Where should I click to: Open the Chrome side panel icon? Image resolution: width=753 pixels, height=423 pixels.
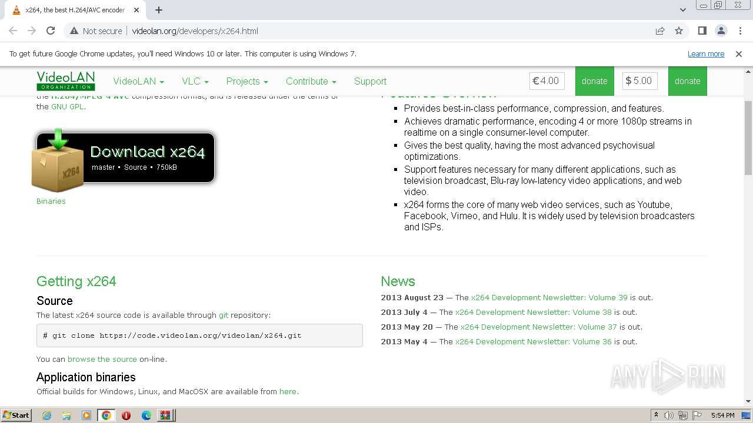point(702,31)
